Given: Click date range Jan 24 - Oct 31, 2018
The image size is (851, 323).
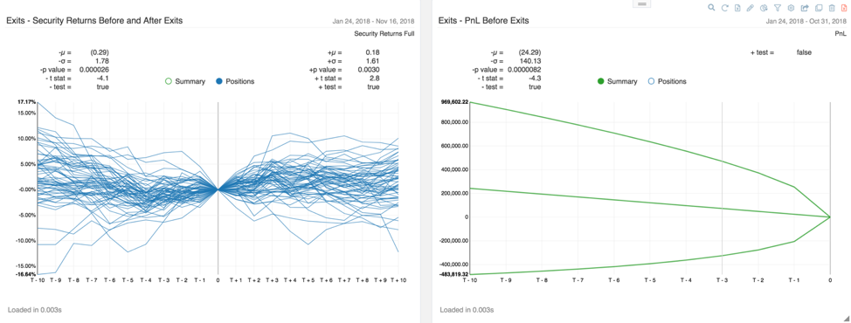Looking at the screenshot, I should [806, 21].
